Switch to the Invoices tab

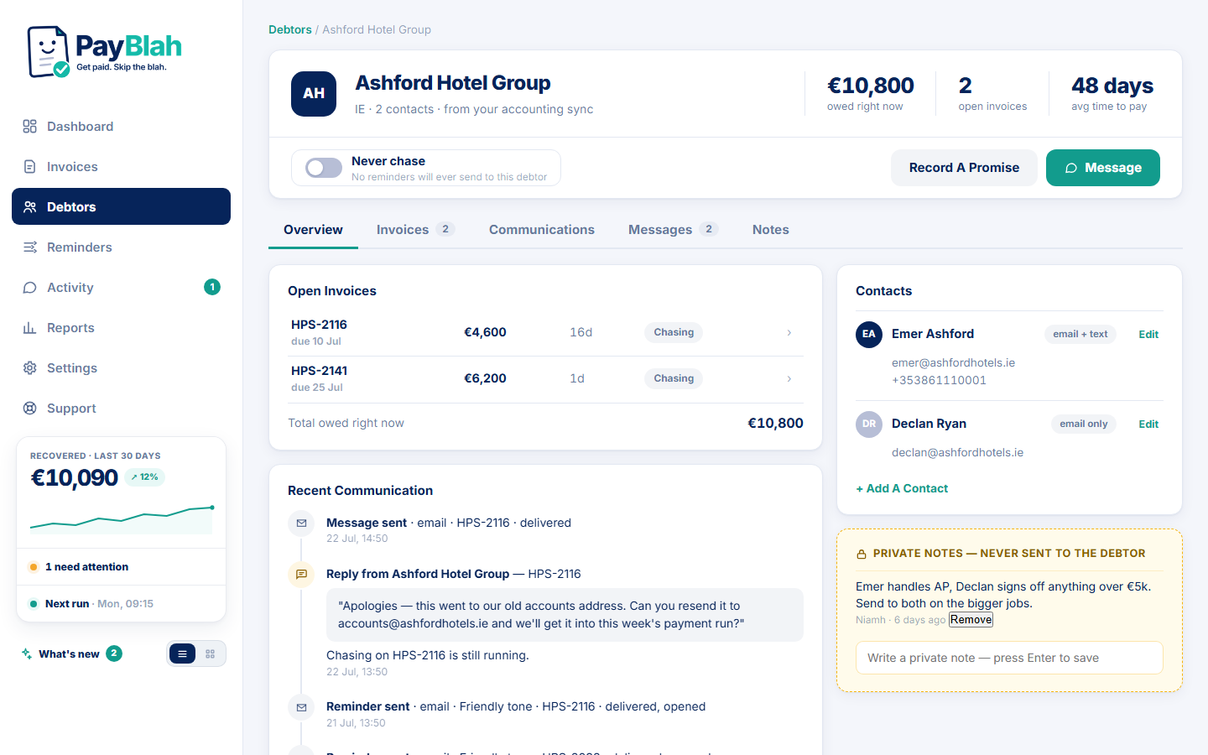coord(415,230)
